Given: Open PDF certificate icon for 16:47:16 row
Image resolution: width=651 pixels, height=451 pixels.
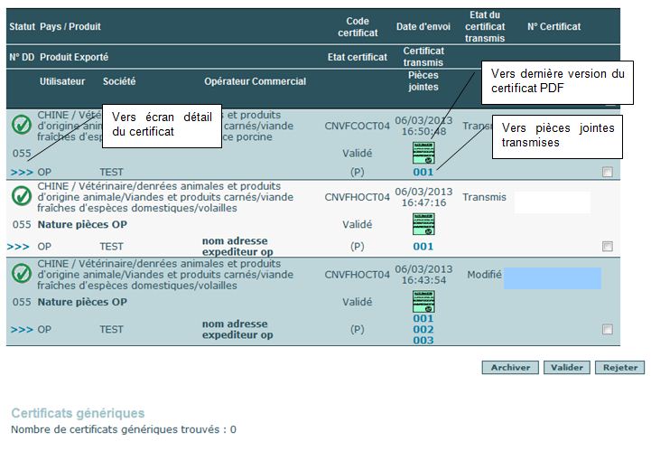Looking at the screenshot, I should coord(423,224).
